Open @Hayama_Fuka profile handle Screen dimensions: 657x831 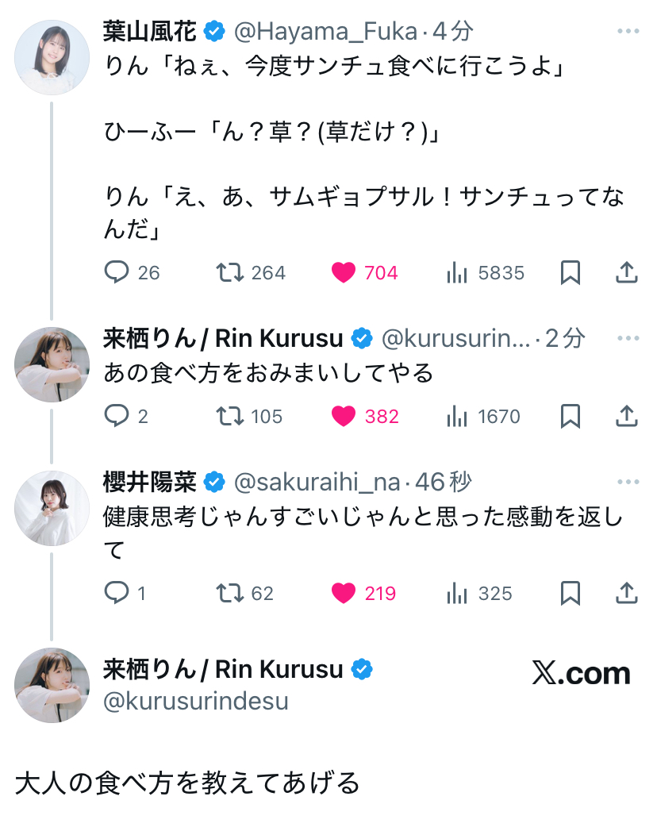[325, 32]
